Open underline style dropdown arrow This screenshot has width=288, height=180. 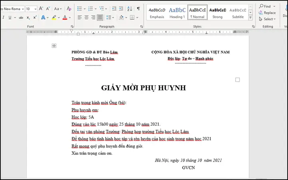click(15, 18)
